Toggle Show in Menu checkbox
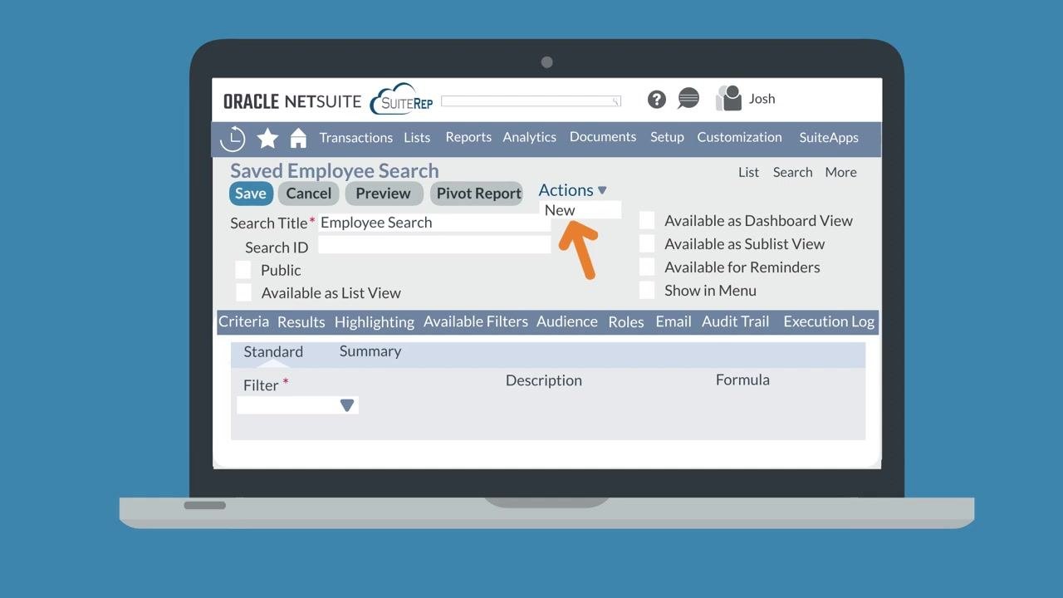 click(x=647, y=290)
